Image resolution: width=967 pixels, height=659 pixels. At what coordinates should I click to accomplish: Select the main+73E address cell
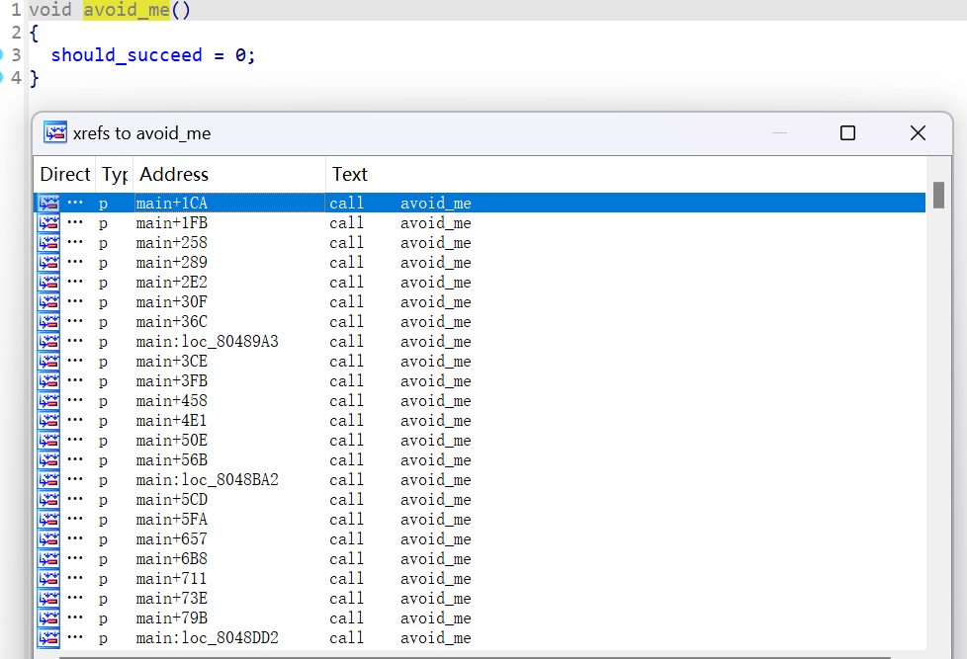[x=229, y=598]
